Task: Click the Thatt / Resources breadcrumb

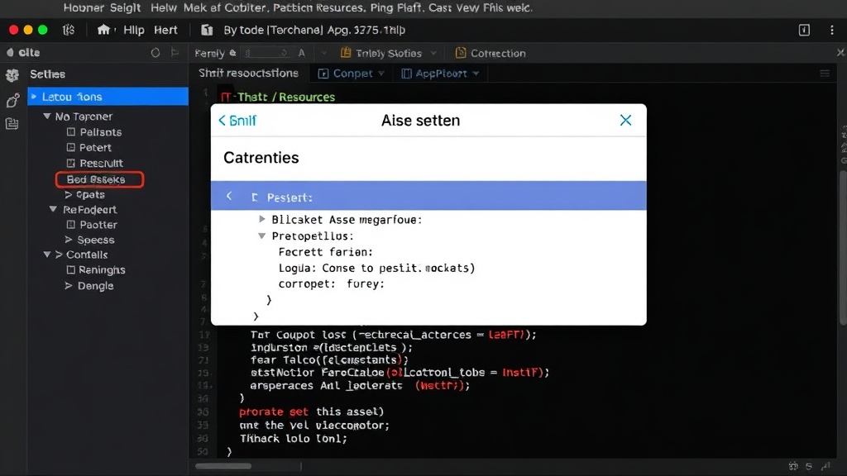Action: coord(286,98)
